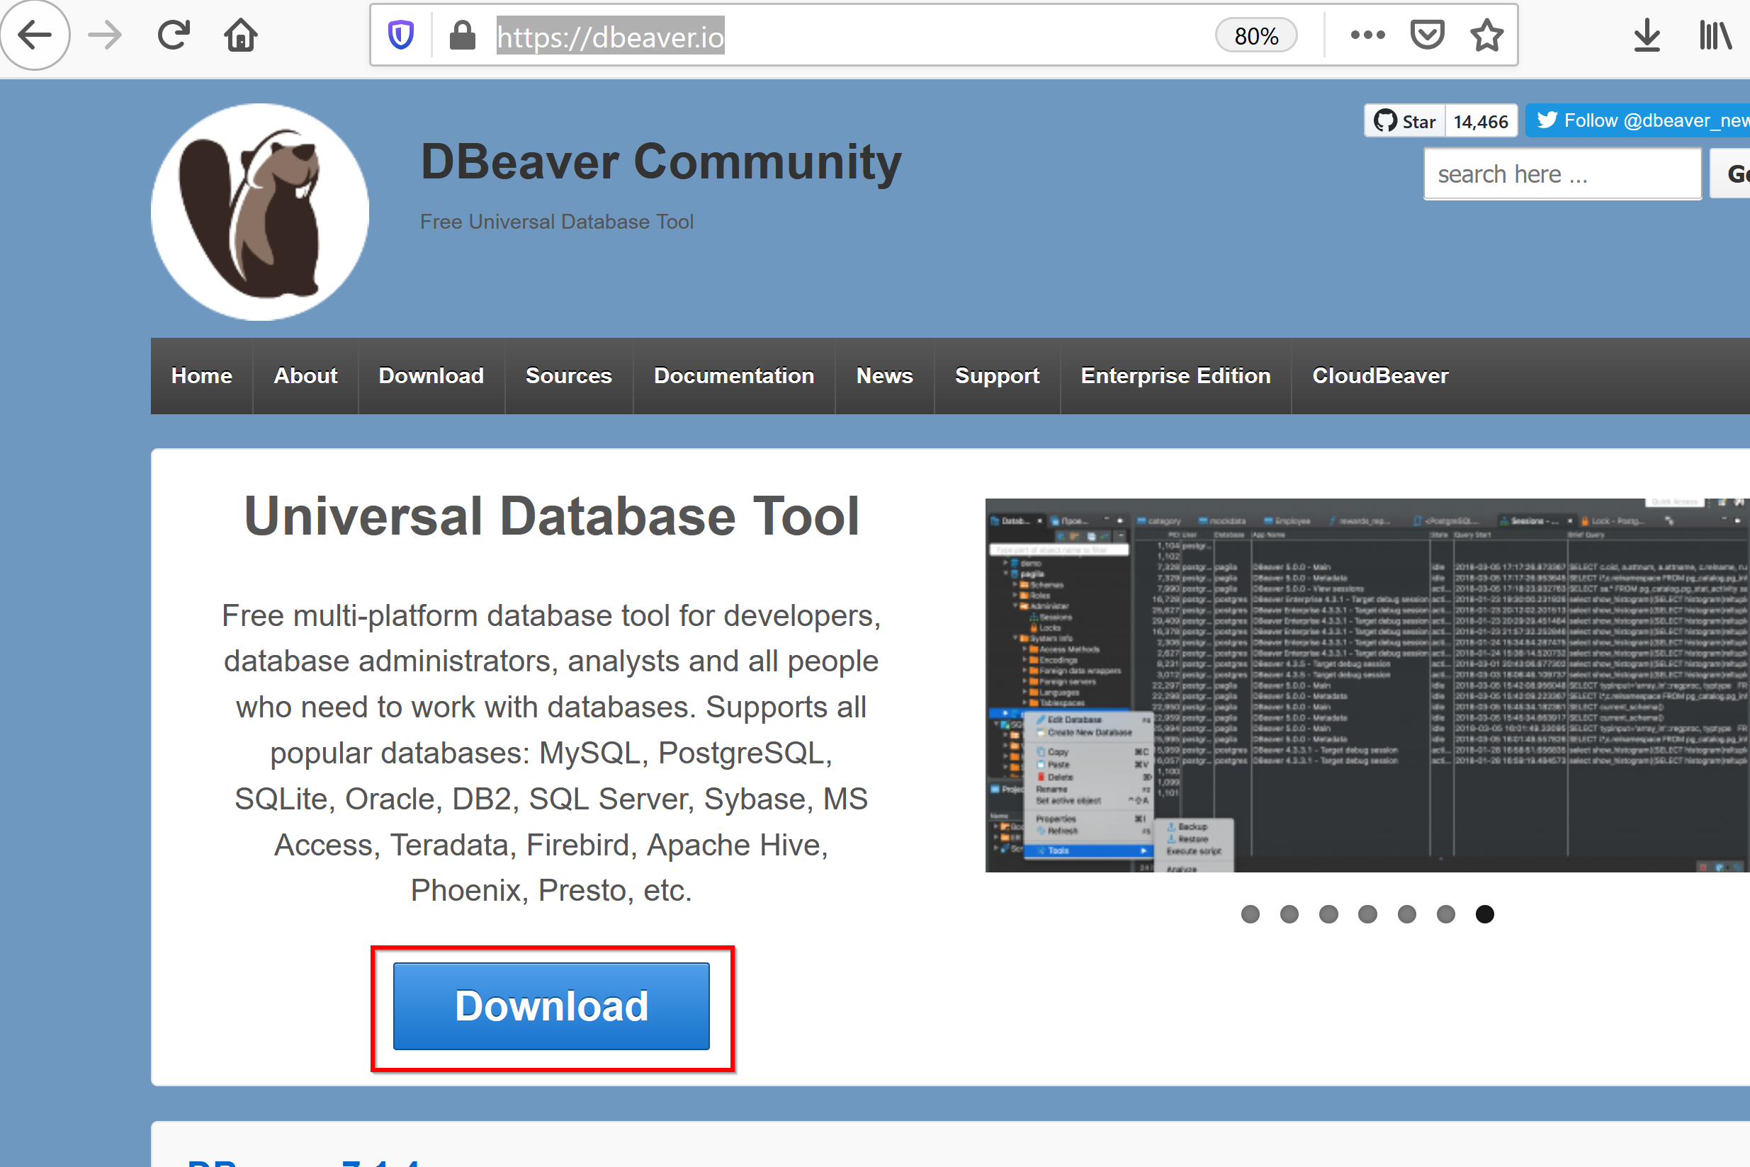Open the Home menu item
This screenshot has height=1167, width=1750.
(202, 376)
